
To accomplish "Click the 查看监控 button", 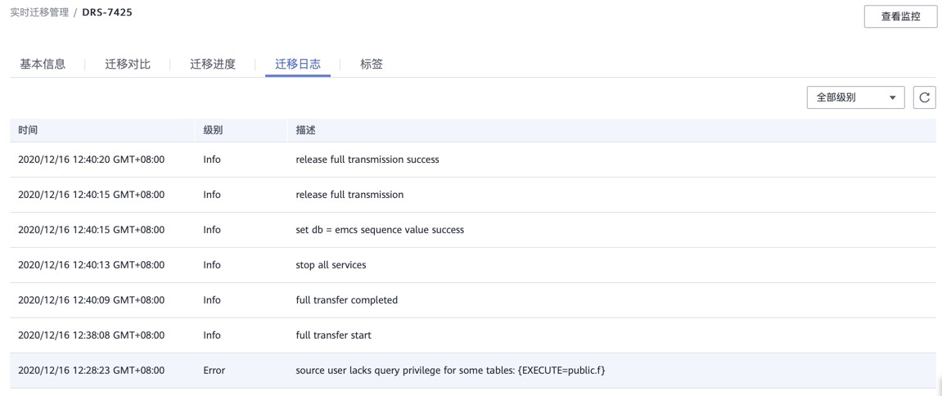I will 900,16.
